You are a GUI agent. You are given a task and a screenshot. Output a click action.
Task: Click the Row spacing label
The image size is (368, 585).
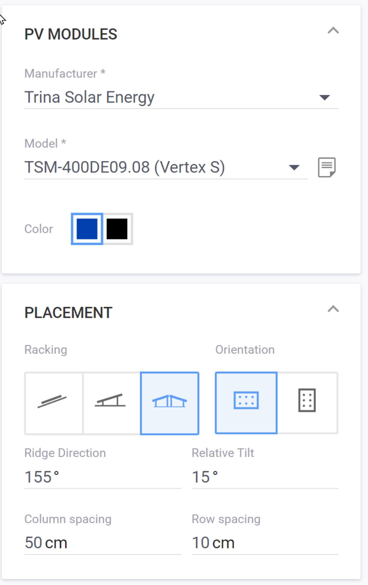pos(226,519)
